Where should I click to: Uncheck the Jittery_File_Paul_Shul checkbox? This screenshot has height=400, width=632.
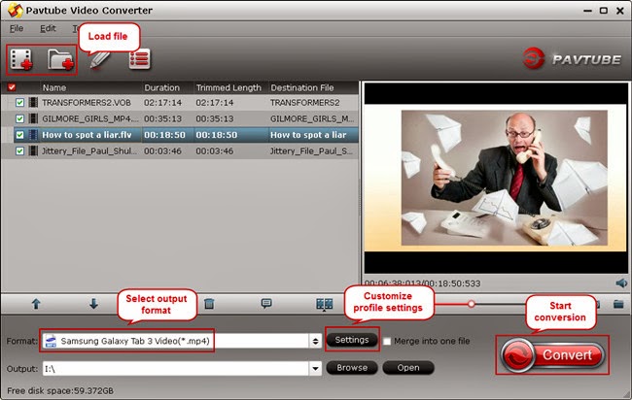(x=19, y=150)
